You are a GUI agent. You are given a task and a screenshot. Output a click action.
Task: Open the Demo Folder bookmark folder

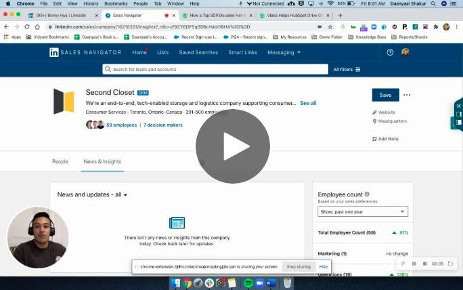tap(327, 37)
